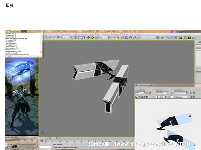Image resolution: width=201 pixels, height=150 pixels.
Task: Click the Mirror tool icon
Action: click(158, 38)
